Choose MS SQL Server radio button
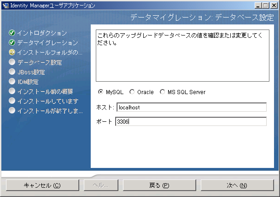Viewport: 280px width, 197px height. click(162, 92)
